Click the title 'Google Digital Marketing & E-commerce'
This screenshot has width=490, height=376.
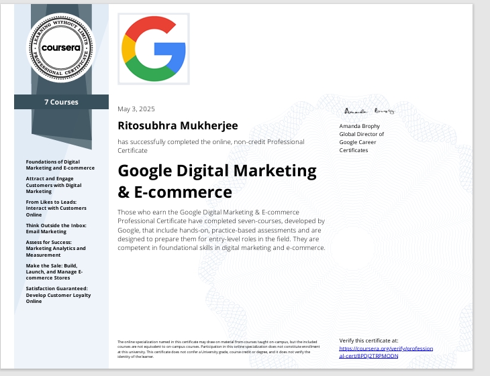[217, 181]
